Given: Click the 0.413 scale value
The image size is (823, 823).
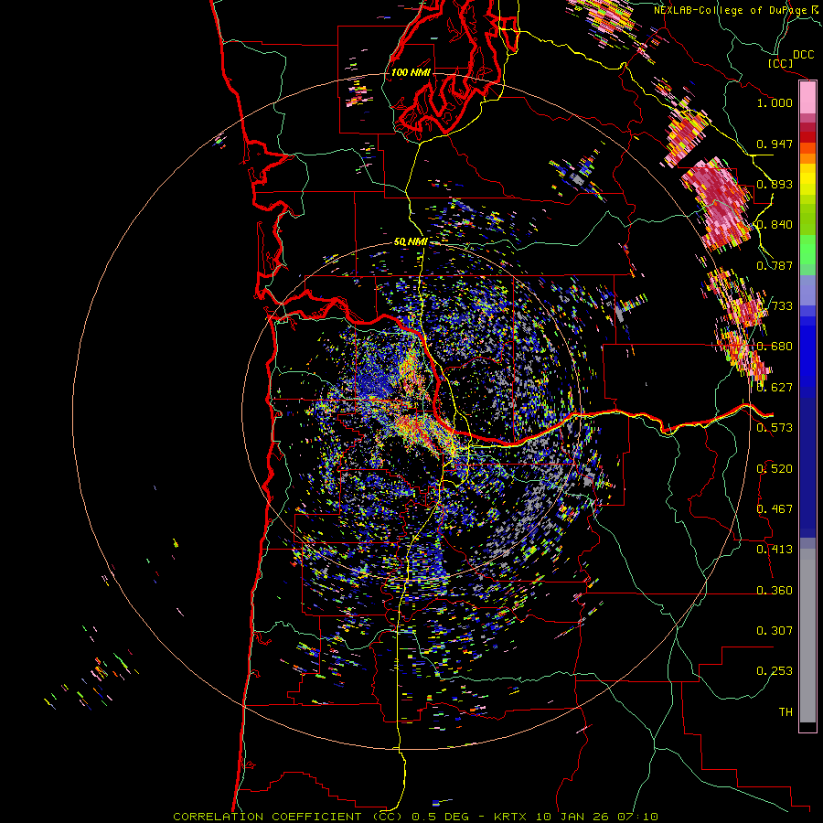Looking at the screenshot, I should [x=775, y=549].
